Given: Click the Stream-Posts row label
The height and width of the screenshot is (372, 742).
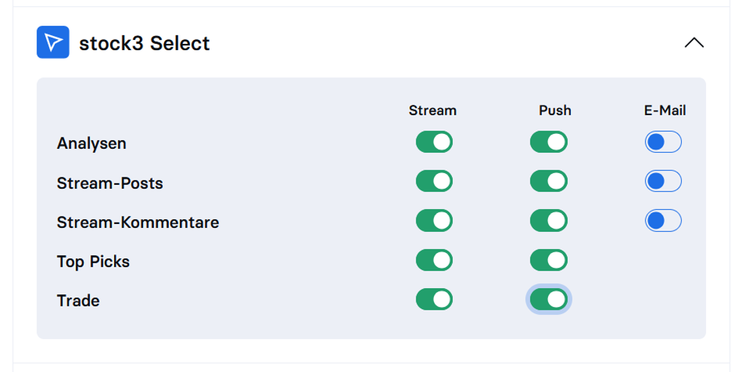Looking at the screenshot, I should tap(109, 183).
